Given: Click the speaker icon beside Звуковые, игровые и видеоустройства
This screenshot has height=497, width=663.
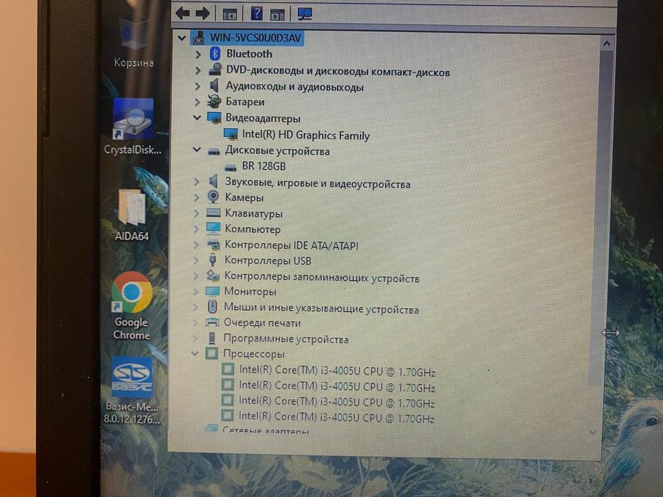Looking at the screenshot, I should [x=213, y=181].
